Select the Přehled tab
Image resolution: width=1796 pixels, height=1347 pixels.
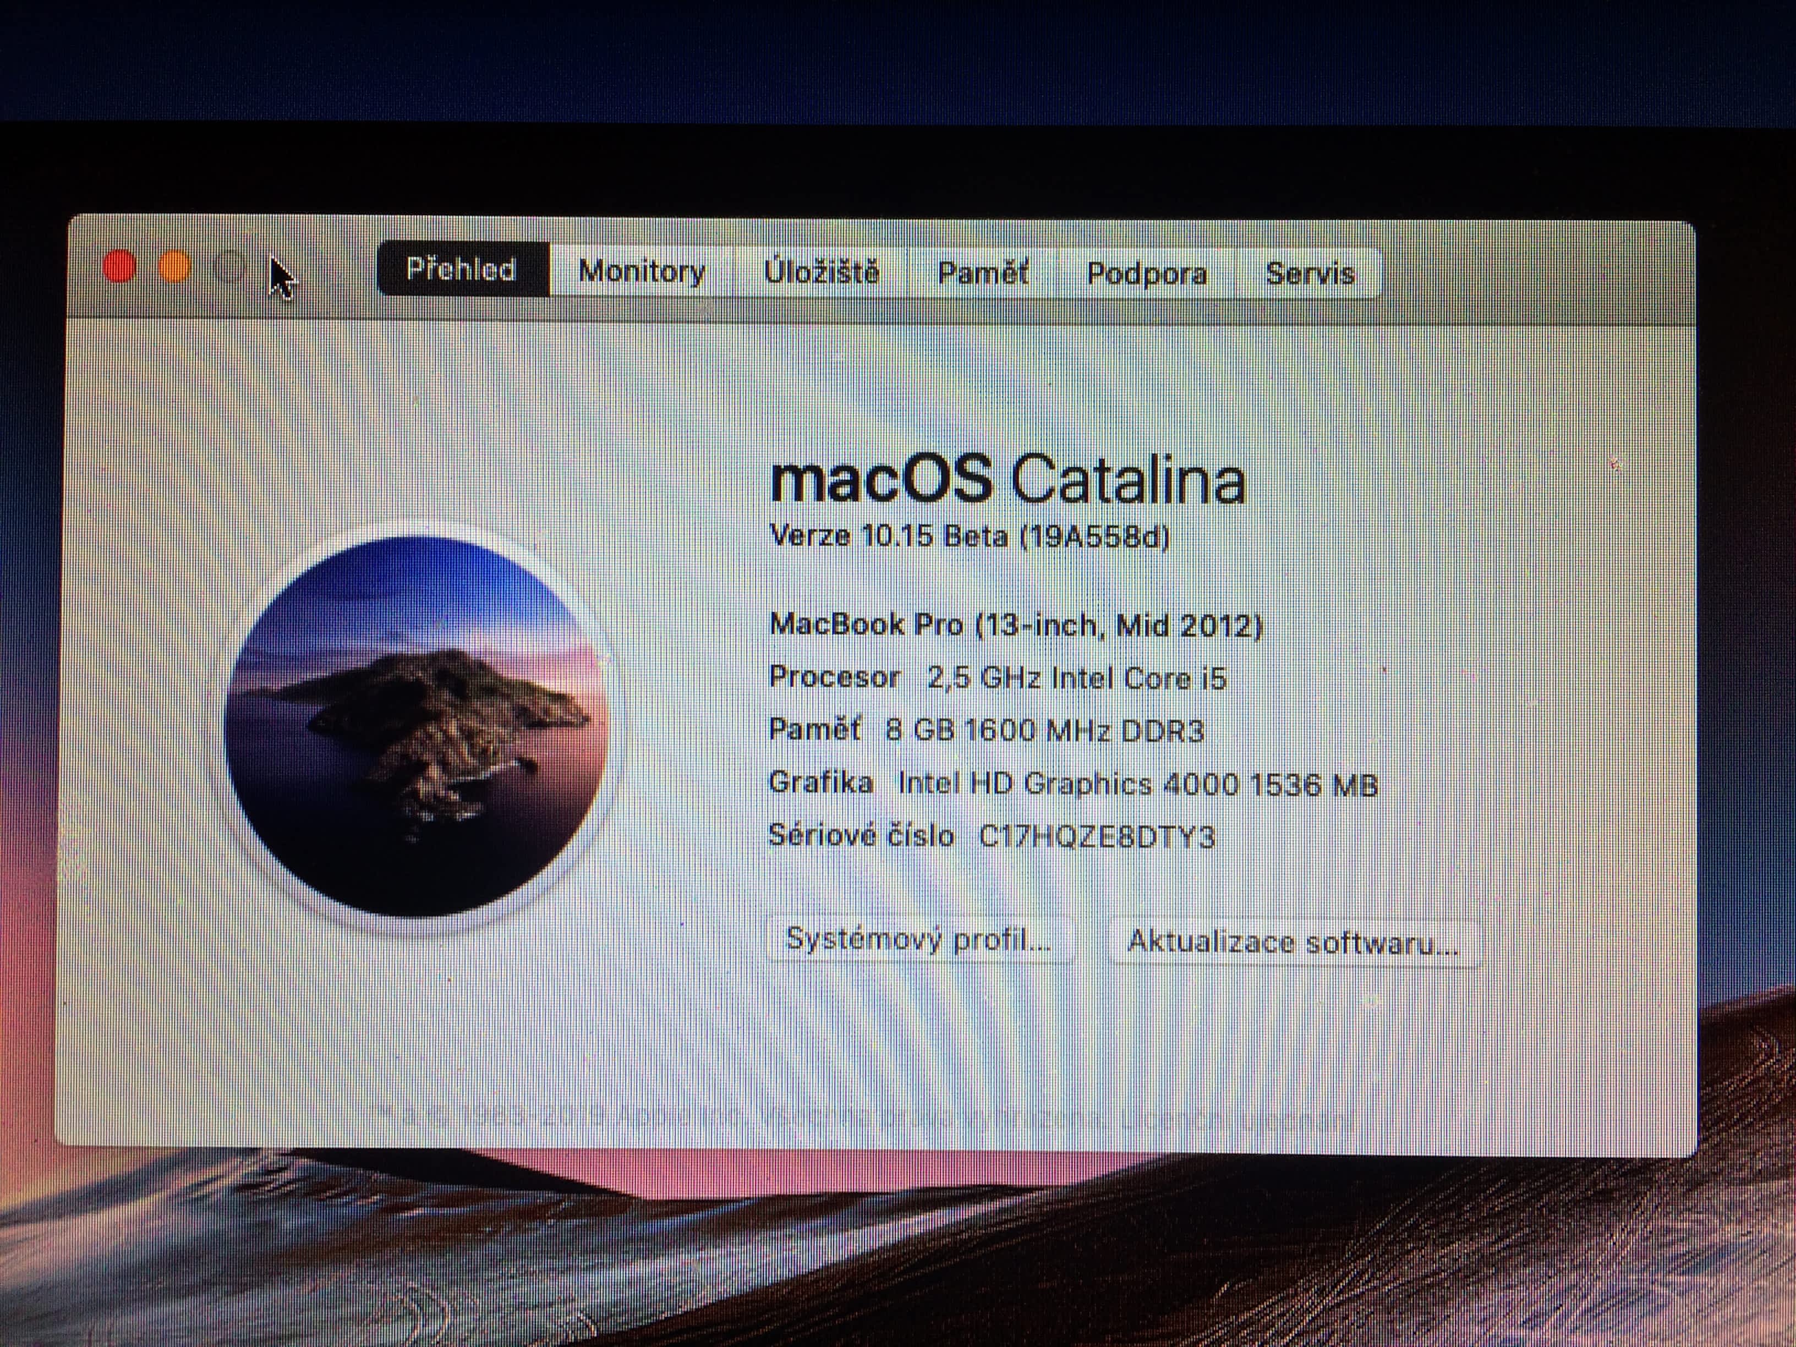[x=461, y=270]
